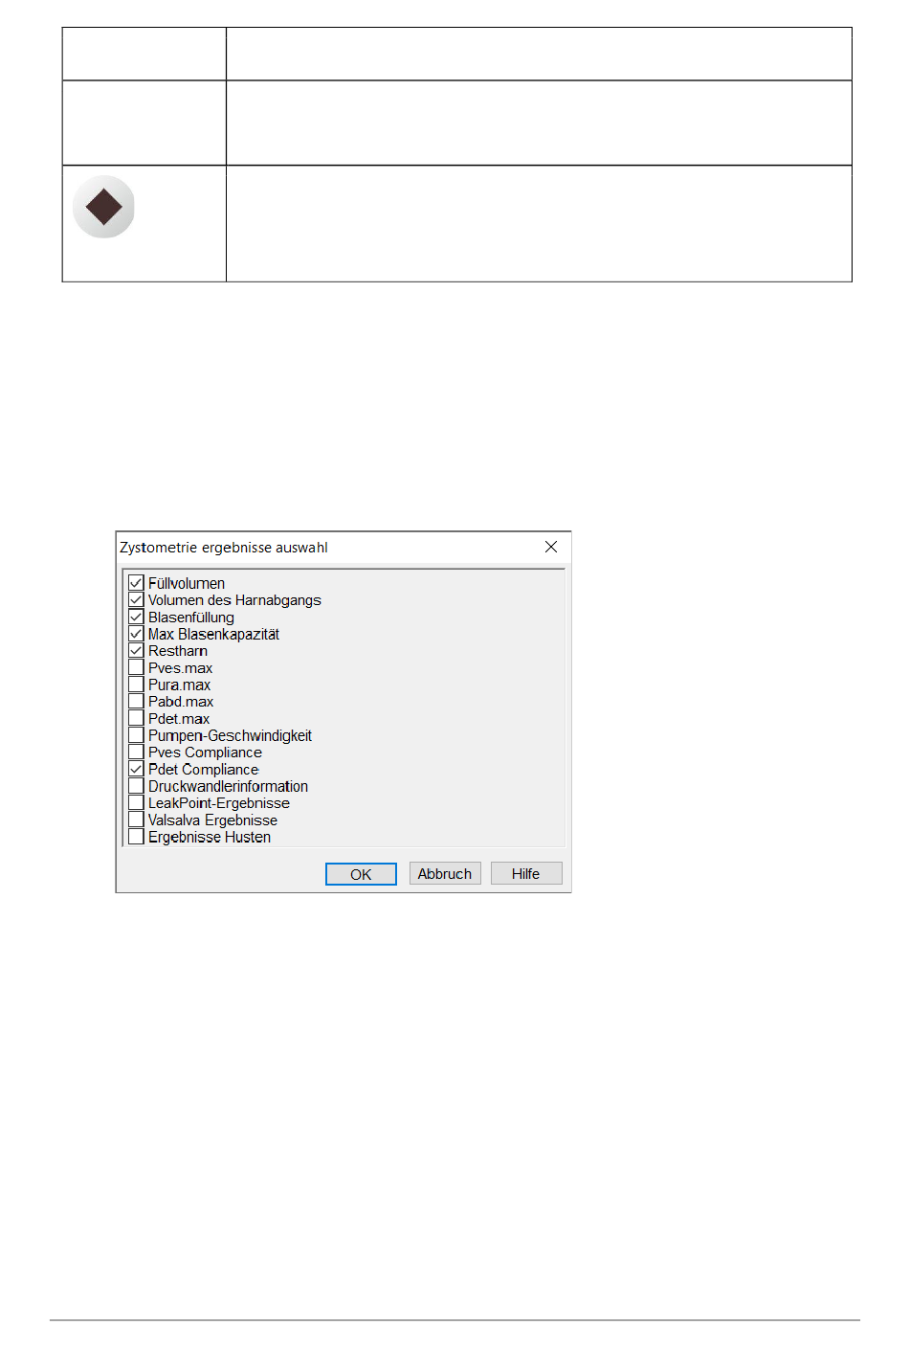Uncheck Max Blasenkapazität
Image resolution: width=909 pixels, height=1348 pixels.
pyautogui.click(x=136, y=634)
